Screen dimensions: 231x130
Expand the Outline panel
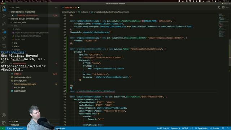click(9, 121)
